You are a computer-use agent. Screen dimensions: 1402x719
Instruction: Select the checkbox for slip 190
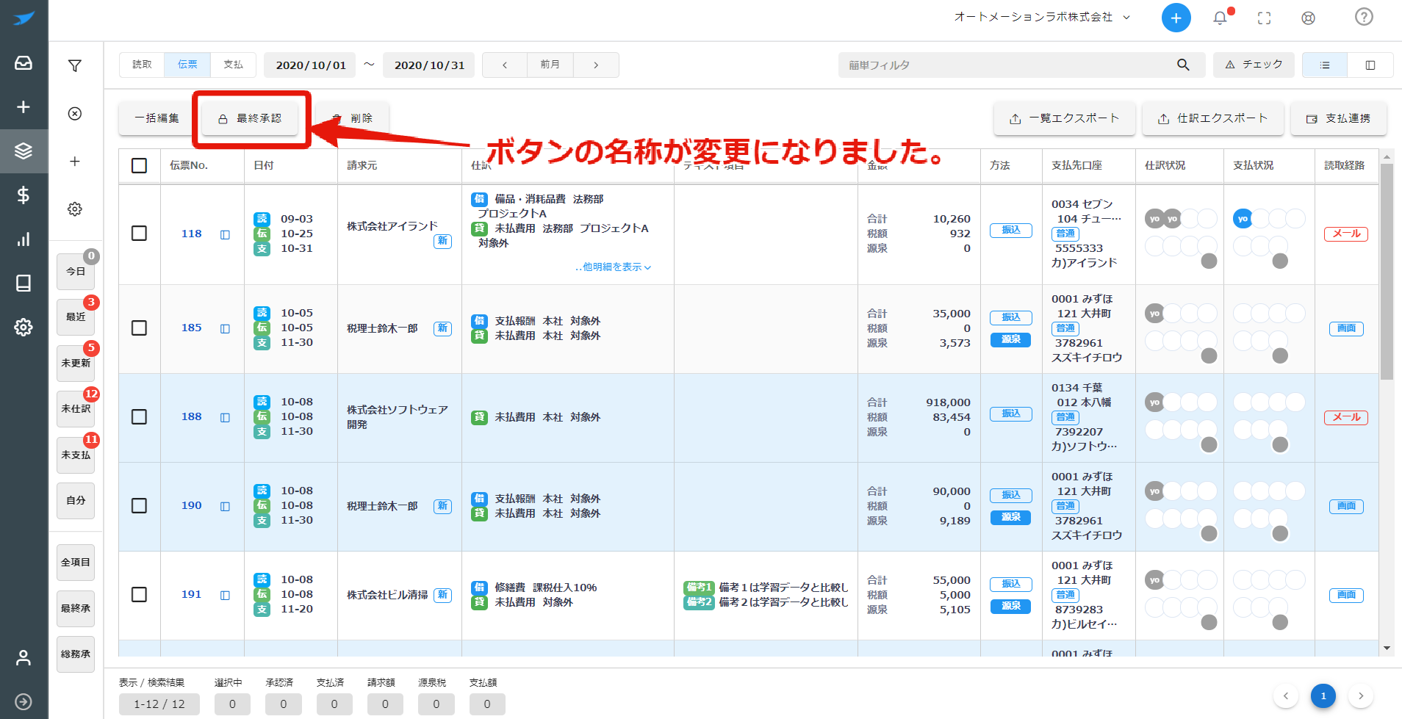(139, 505)
